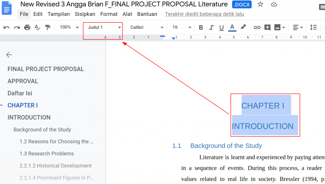The height and width of the screenshot is (184, 325).
Task: Expand the 100% zoom dropdown
Action: pos(69,28)
